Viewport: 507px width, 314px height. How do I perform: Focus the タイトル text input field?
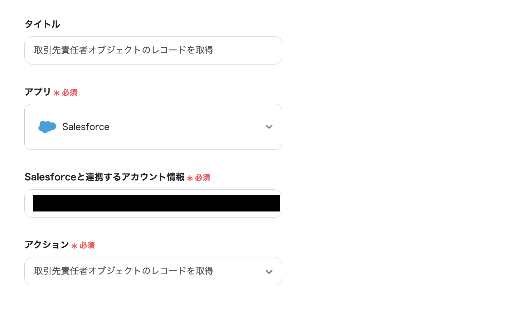click(153, 50)
